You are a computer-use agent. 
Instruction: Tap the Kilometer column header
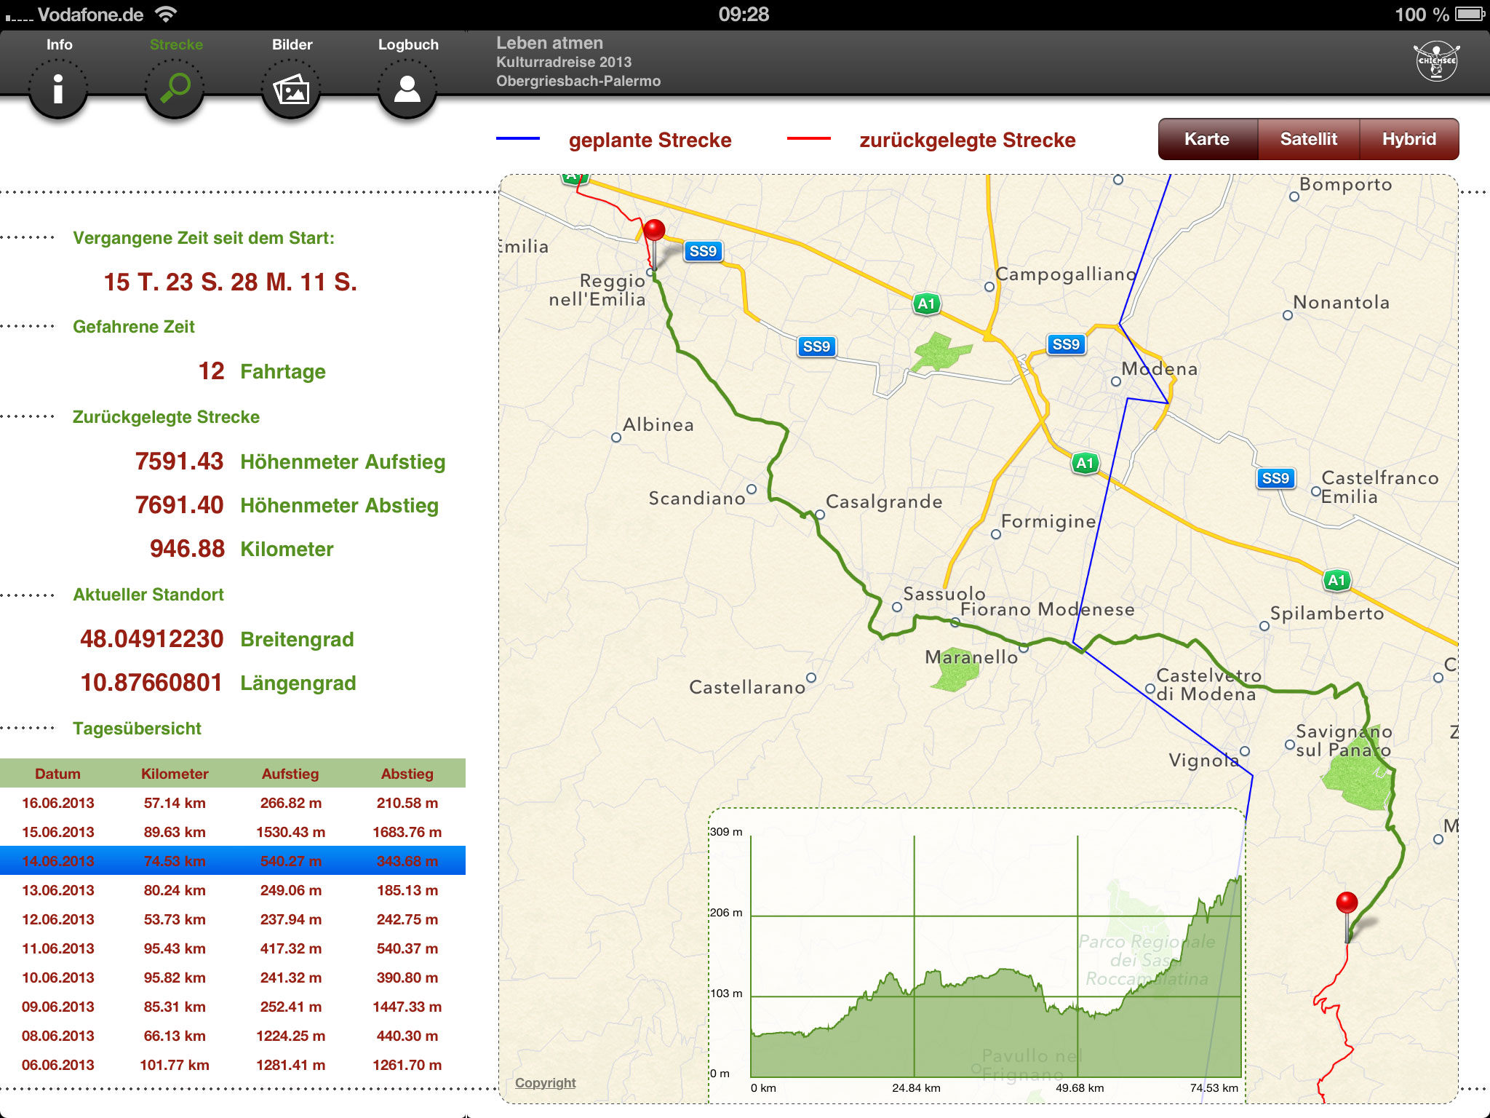175,774
